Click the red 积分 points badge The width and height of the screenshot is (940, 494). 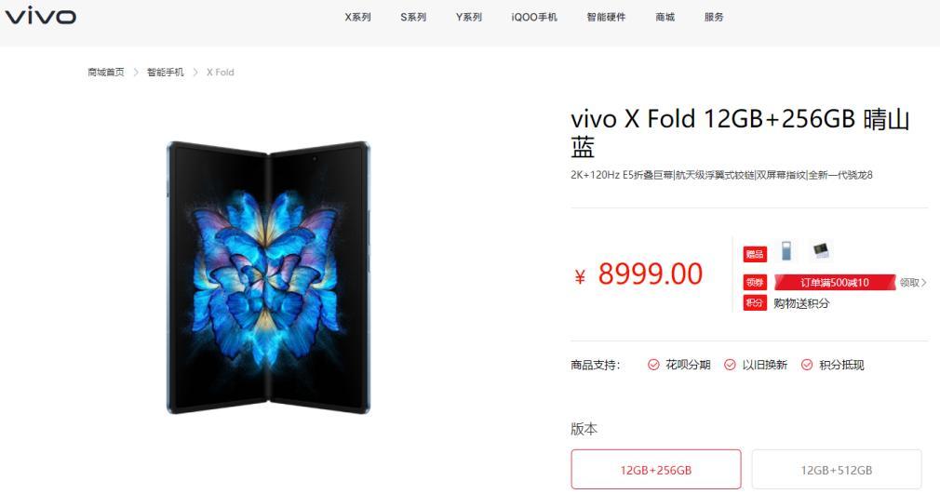[755, 302]
